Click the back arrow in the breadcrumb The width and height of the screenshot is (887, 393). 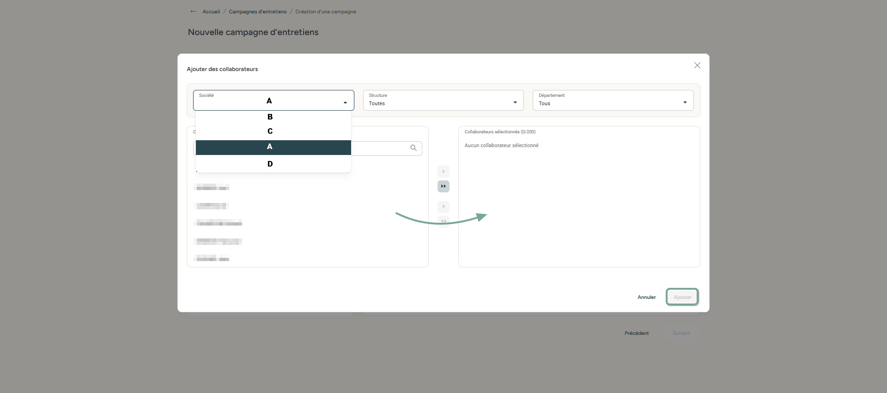tap(194, 12)
